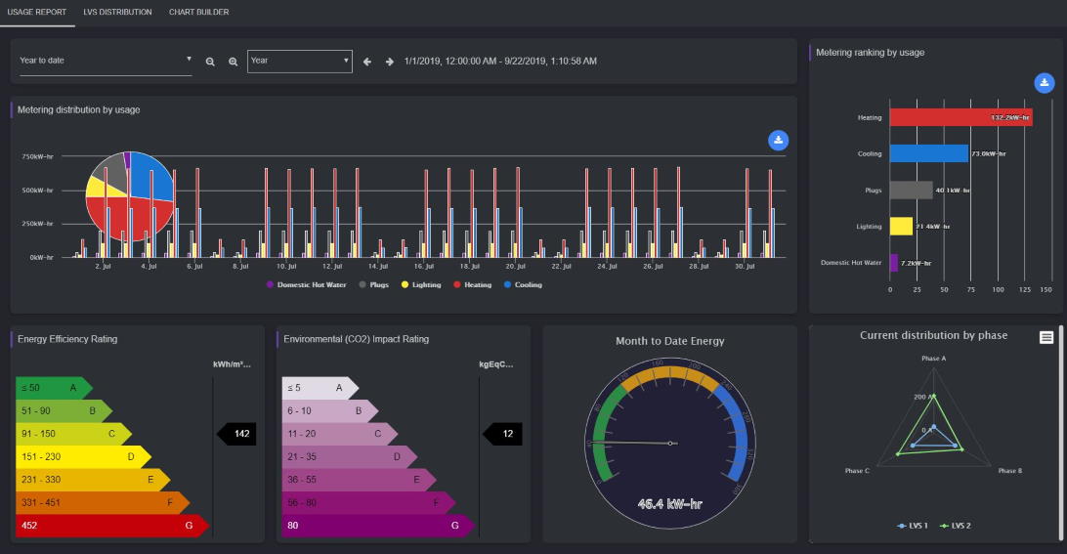Select energy rating band G 452
Viewport: 1067px width, 554px height.
point(112,526)
